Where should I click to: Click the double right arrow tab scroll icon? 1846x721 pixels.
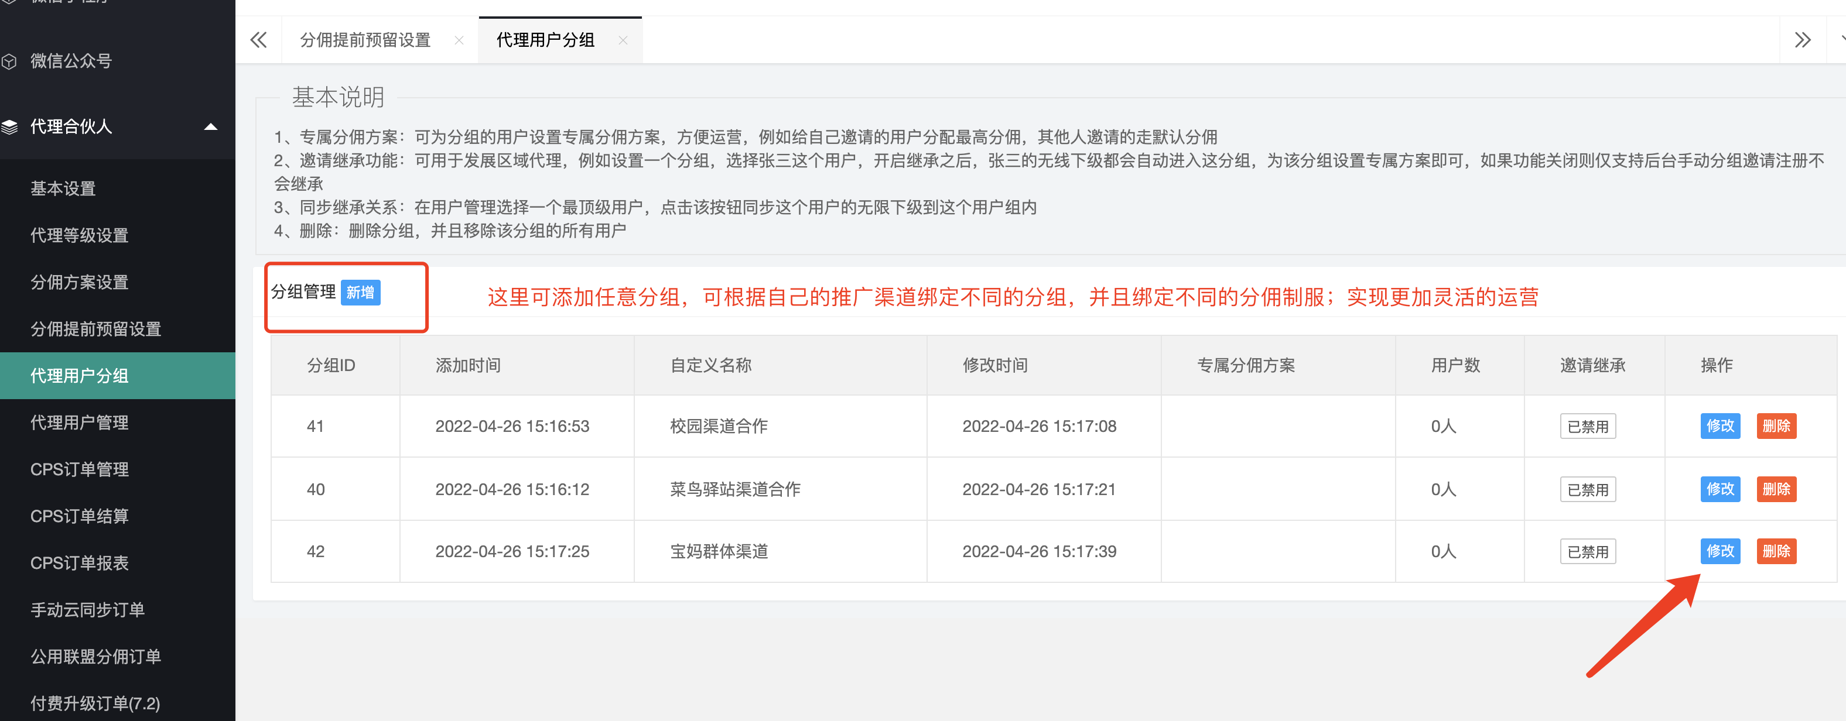(1802, 40)
